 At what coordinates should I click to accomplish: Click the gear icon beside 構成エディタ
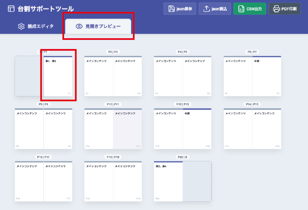point(21,26)
